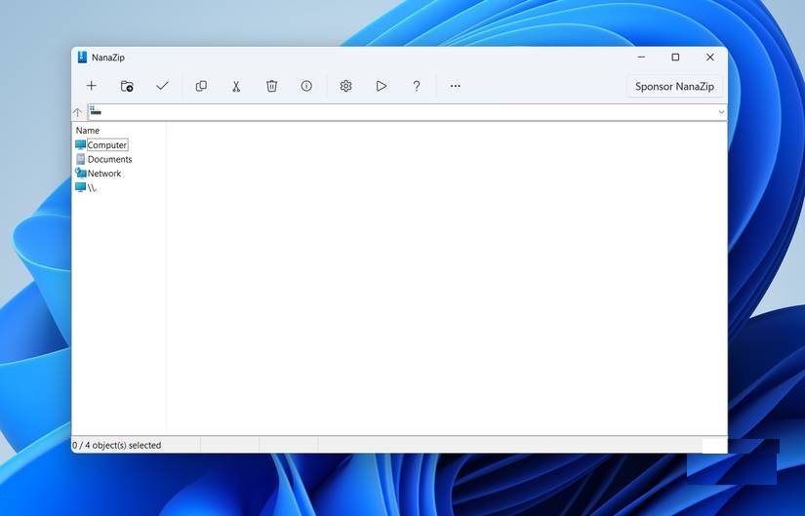This screenshot has height=516, width=805.
Task: Expand the address bar dropdown arrow
Action: click(721, 112)
